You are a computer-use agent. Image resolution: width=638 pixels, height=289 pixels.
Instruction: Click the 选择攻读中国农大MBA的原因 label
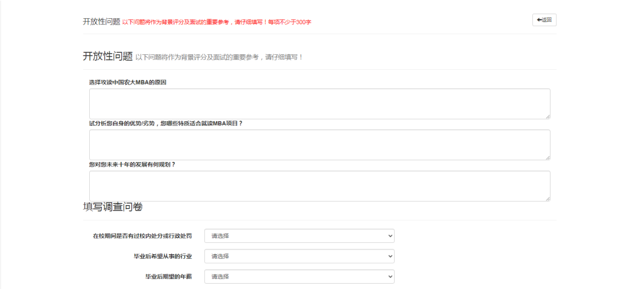(x=128, y=82)
